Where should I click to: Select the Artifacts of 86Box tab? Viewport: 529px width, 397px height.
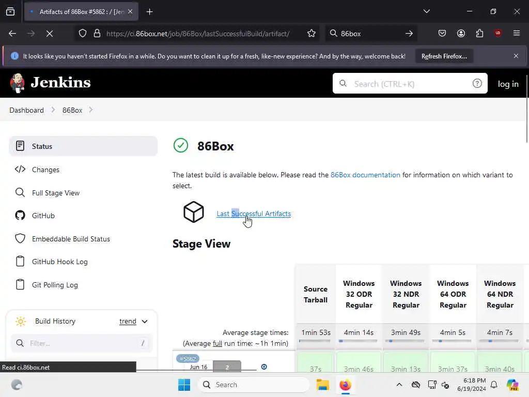(x=81, y=12)
